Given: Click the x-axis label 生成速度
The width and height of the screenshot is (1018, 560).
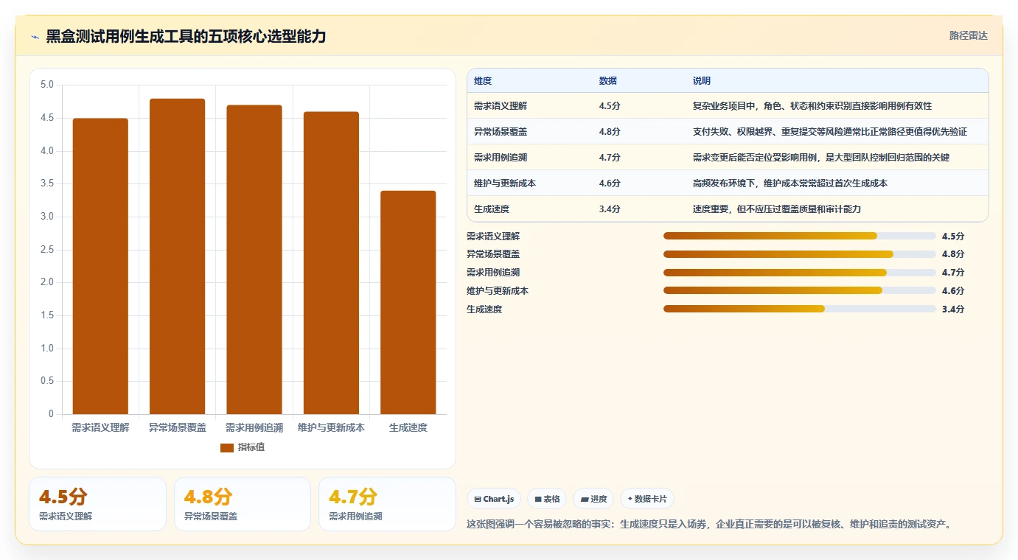Looking at the screenshot, I should coord(408,427).
